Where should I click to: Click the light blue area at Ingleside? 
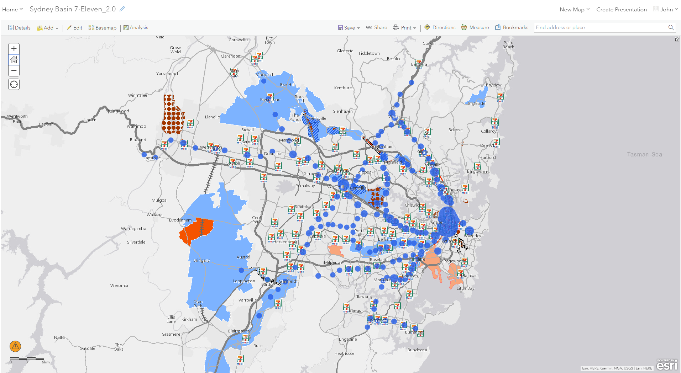pos(478,98)
